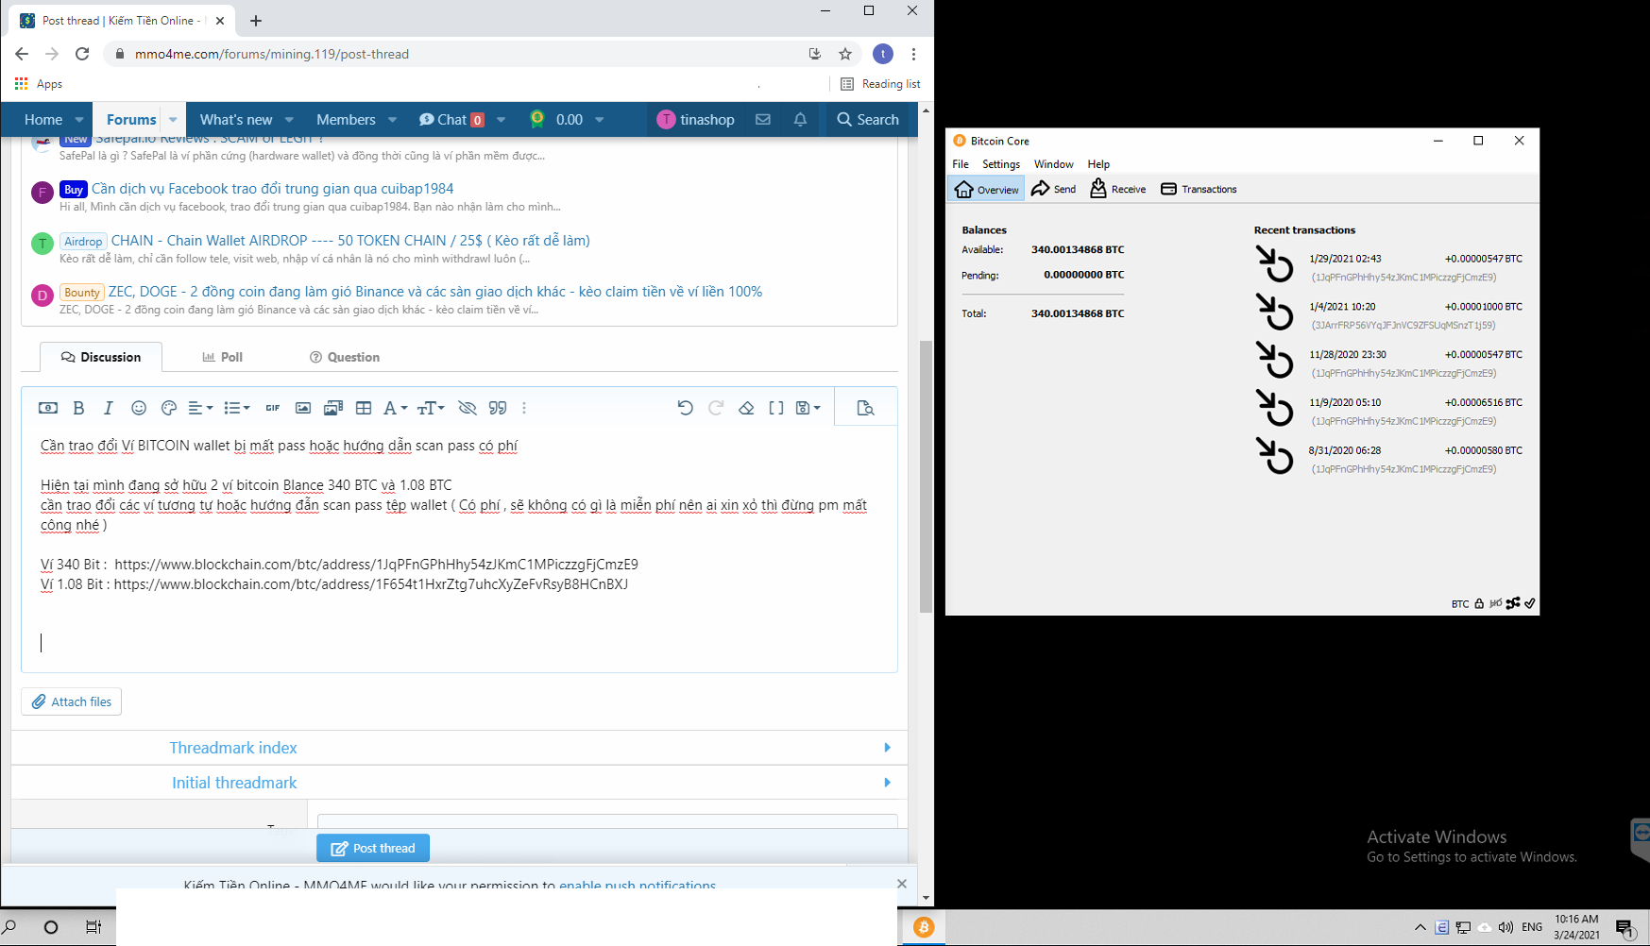Open the text alignment dropdown
This screenshot has height=946, width=1650.
(x=200, y=408)
